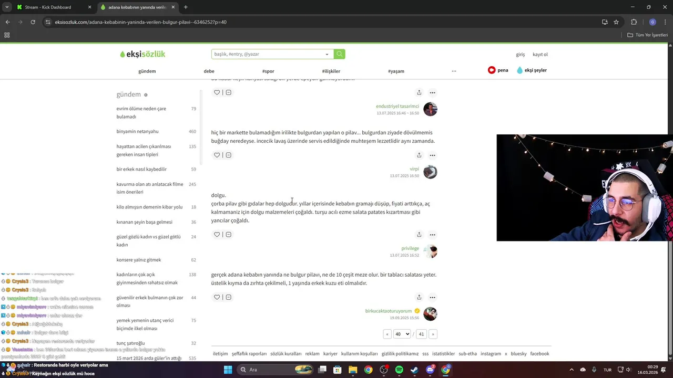Share the privilege entry
The image size is (673, 378).
point(419,235)
